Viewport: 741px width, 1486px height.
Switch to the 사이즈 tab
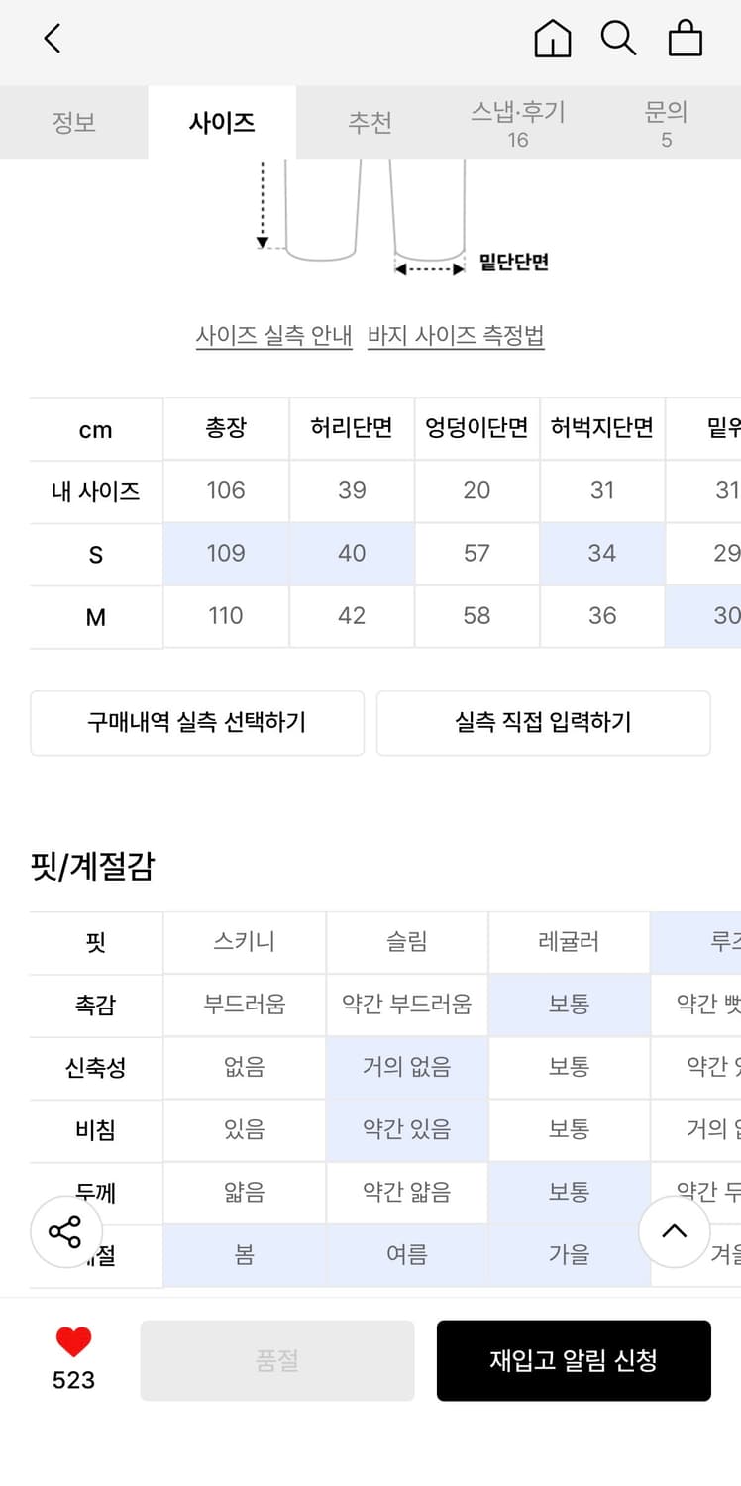(x=222, y=122)
